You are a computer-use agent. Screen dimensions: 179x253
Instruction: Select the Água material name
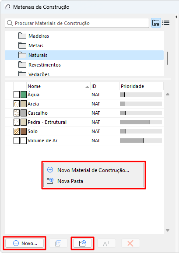[33, 95]
